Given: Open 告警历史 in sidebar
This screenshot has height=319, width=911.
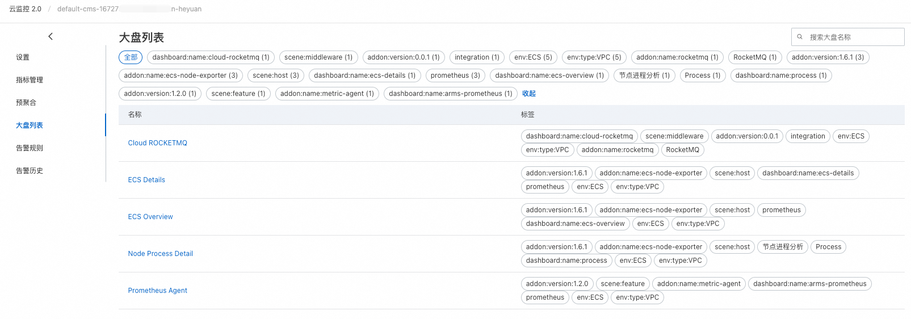Looking at the screenshot, I should point(30,171).
